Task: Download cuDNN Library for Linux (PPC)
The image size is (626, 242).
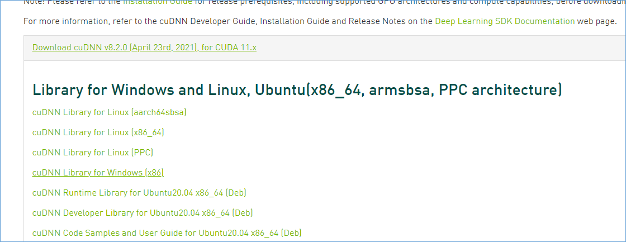Action: coord(93,152)
